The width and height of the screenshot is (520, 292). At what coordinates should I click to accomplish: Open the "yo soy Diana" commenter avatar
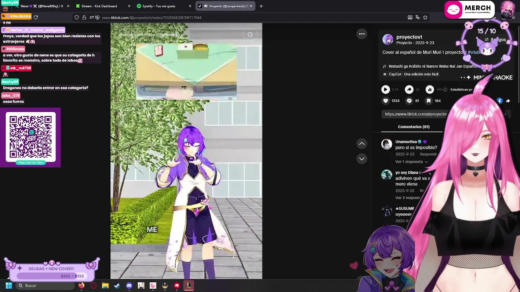386,175
